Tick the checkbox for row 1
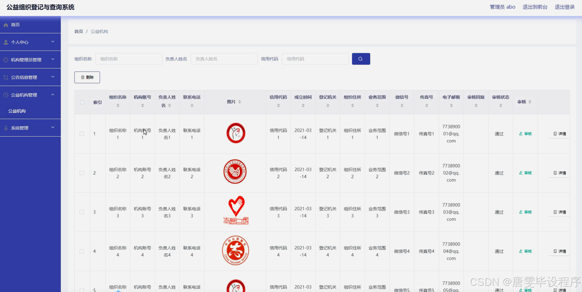This screenshot has width=582, height=292. click(x=82, y=134)
